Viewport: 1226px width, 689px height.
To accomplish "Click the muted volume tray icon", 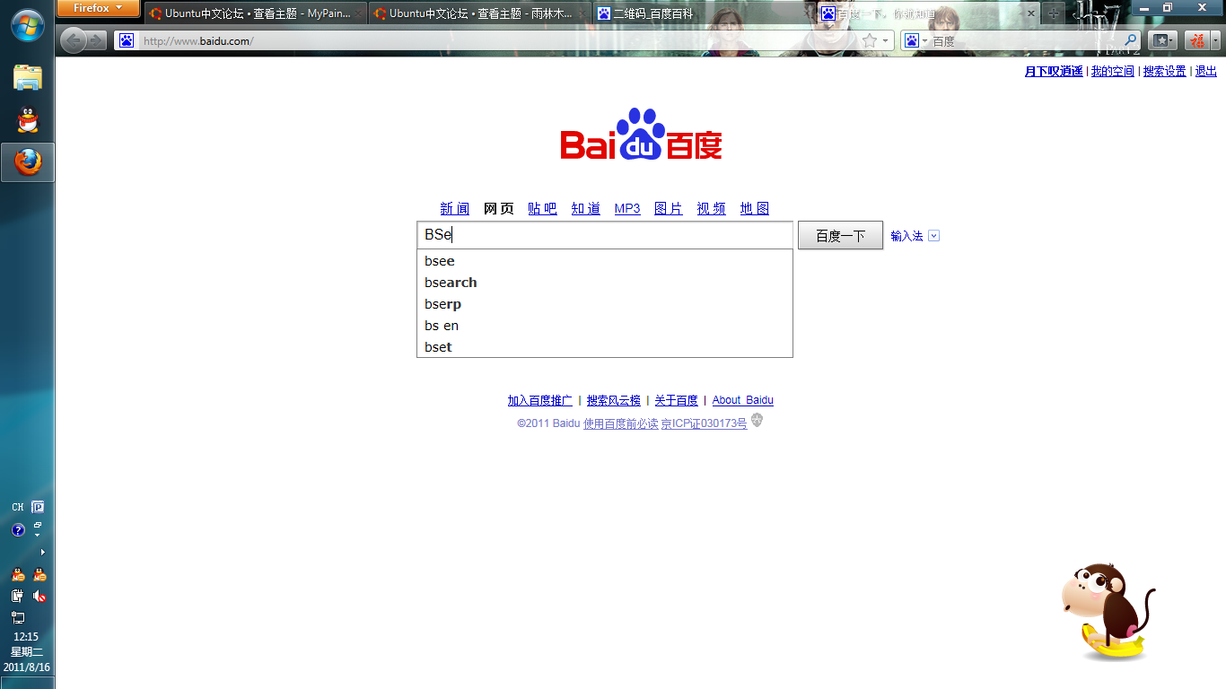I will 39,596.
